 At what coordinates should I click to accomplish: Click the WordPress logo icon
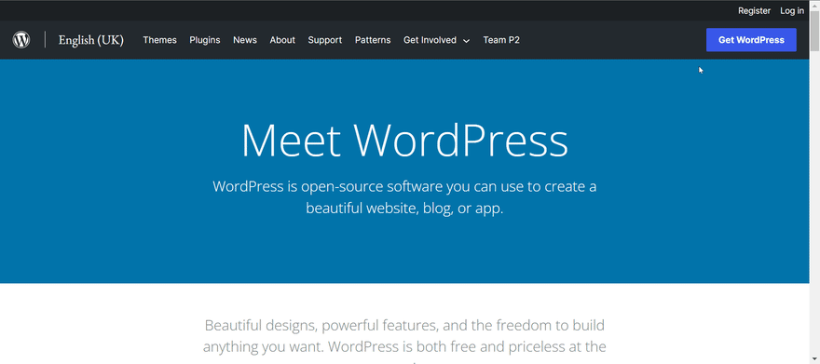[20, 40]
